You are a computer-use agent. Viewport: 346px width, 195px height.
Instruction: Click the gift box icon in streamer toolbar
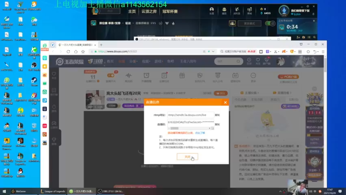pos(182,75)
